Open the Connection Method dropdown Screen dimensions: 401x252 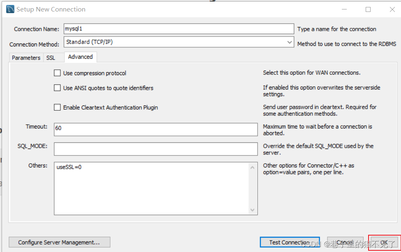(179, 42)
